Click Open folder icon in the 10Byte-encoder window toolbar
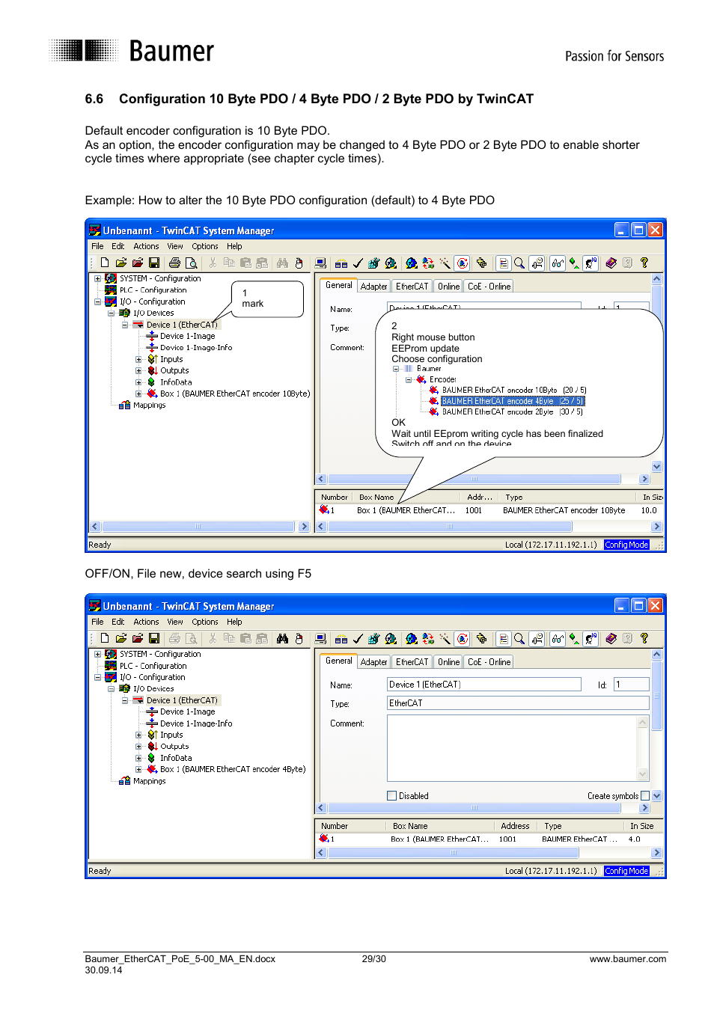The width and height of the screenshot is (714, 1010). [121, 263]
